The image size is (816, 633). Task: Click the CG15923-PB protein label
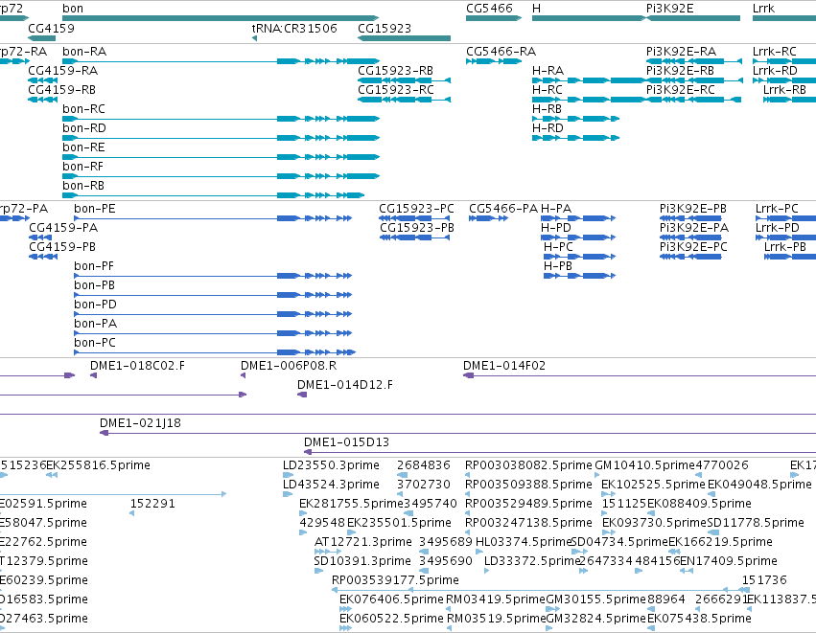pos(417,228)
